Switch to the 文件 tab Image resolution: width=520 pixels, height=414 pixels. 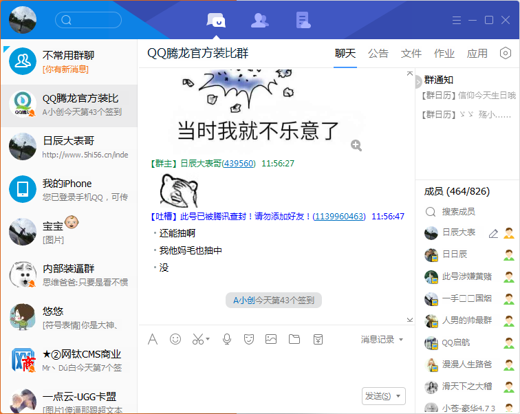point(411,54)
